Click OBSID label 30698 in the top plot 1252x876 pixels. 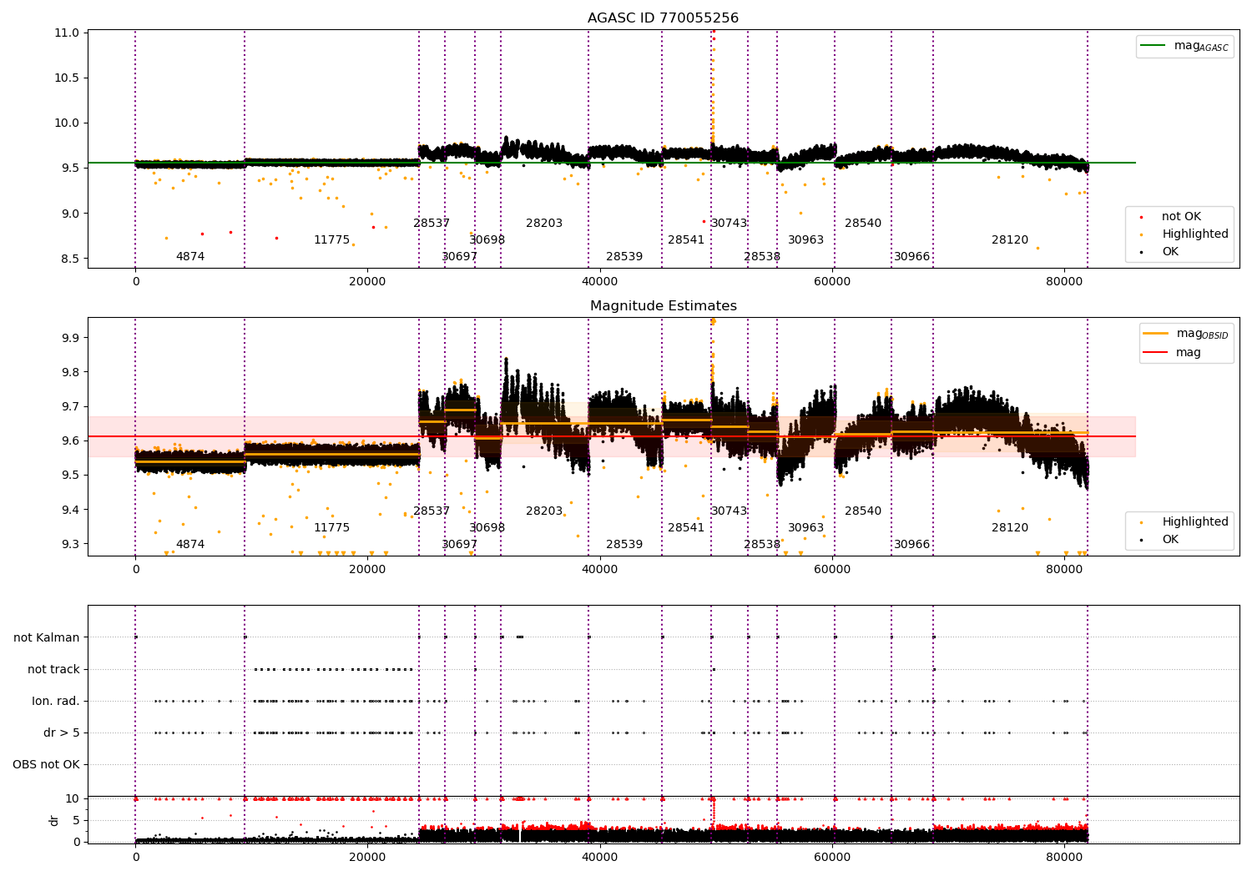tap(487, 239)
